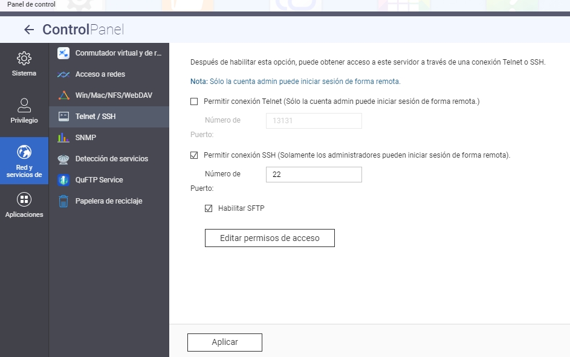Click the Sistema label
Viewport: 570px width, 357px height.
point(24,73)
